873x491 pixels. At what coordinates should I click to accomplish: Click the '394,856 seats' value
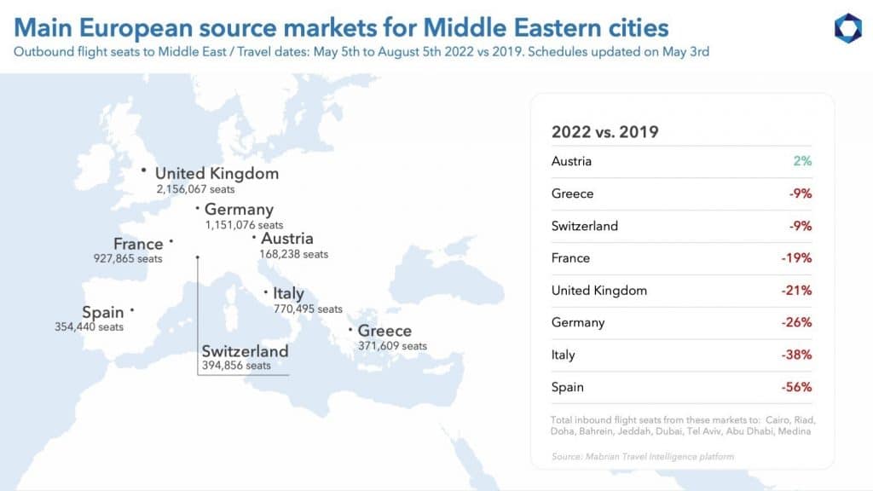[236, 366]
